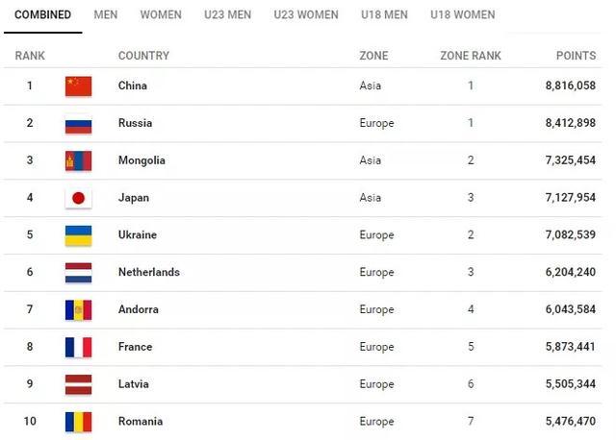Click the Andorra flag icon
This screenshot has height=440, width=616.
(x=78, y=309)
